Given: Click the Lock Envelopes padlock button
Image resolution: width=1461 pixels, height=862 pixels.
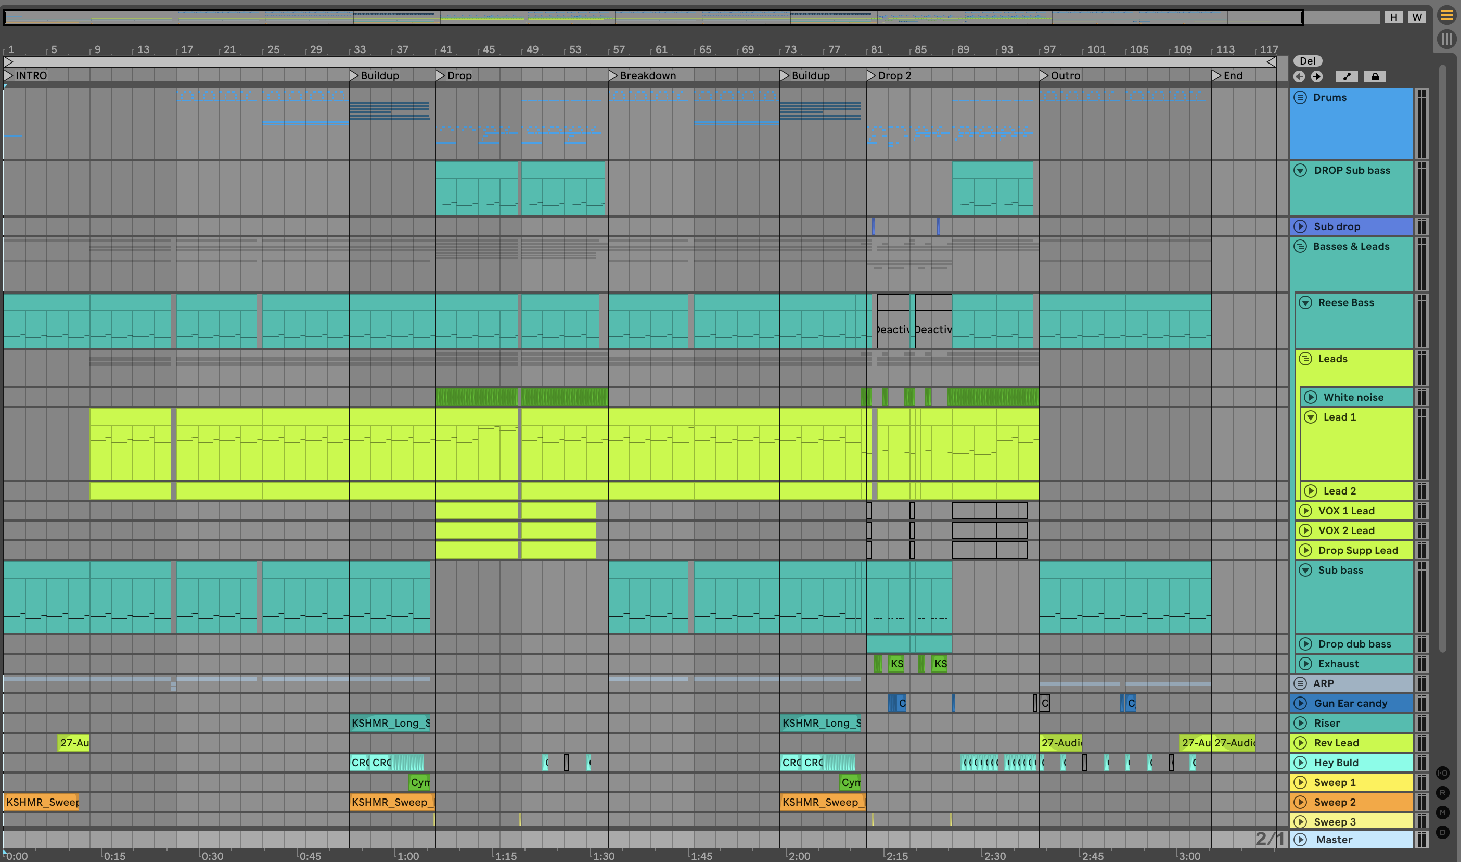Looking at the screenshot, I should 1375,77.
